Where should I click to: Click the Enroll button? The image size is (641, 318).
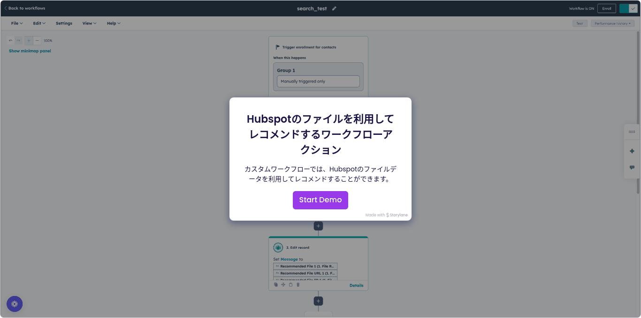click(x=607, y=8)
